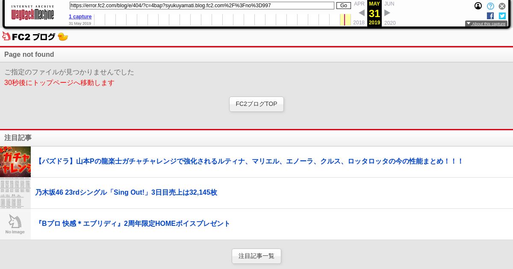Click the ご指定のファイルが見つかりませんでした message
The width and height of the screenshot is (513, 269).
tap(69, 72)
